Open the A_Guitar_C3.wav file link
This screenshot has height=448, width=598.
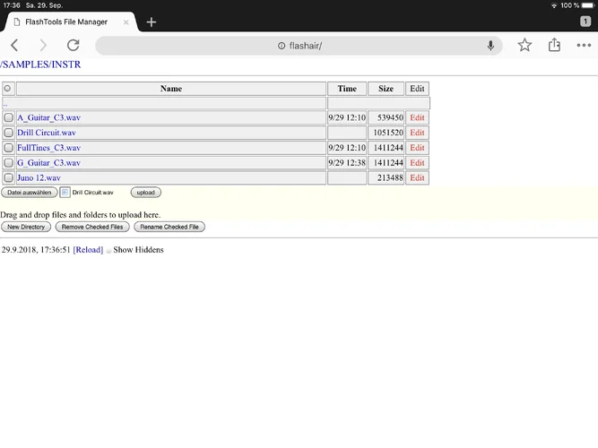point(48,117)
